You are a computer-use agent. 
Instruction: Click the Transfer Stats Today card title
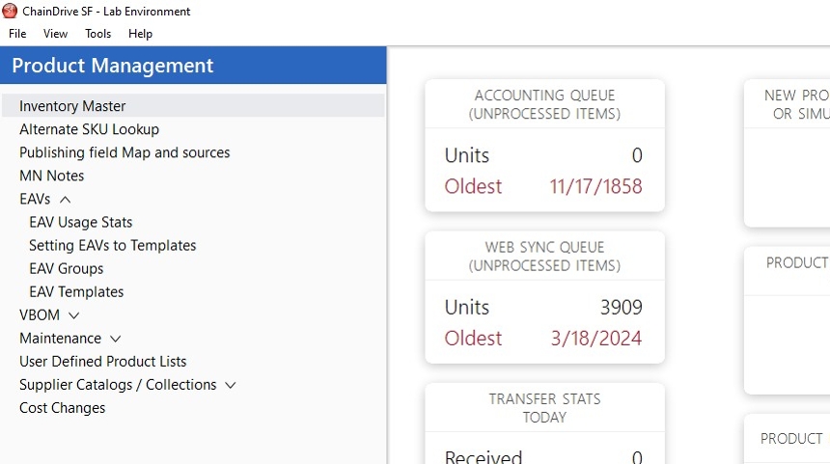click(544, 408)
